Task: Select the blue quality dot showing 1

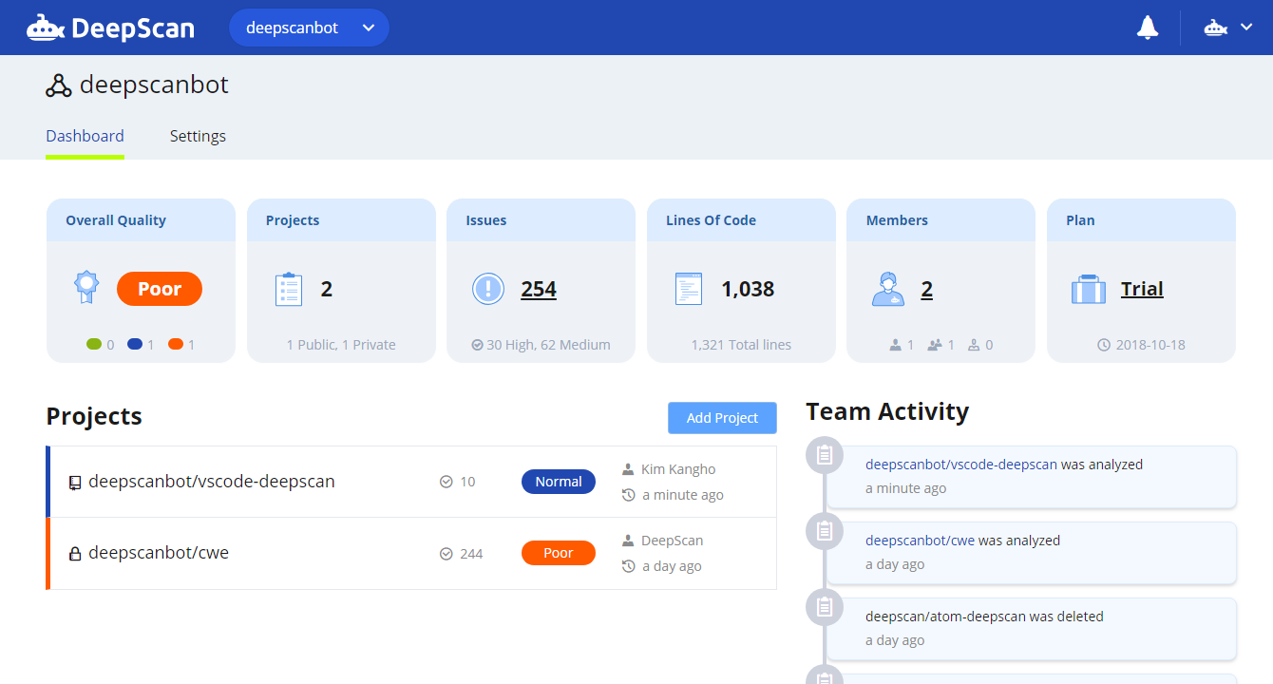Action: tap(135, 345)
